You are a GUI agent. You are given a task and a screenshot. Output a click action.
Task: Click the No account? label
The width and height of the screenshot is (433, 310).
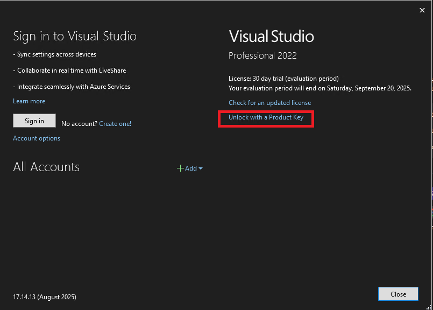(x=79, y=123)
